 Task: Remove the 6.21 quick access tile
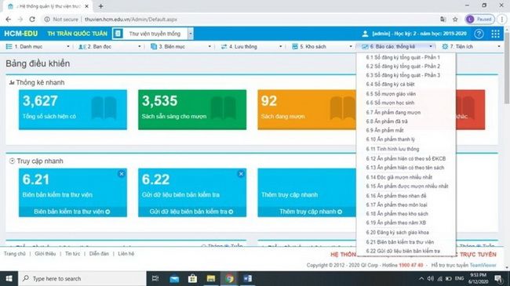pos(122,174)
